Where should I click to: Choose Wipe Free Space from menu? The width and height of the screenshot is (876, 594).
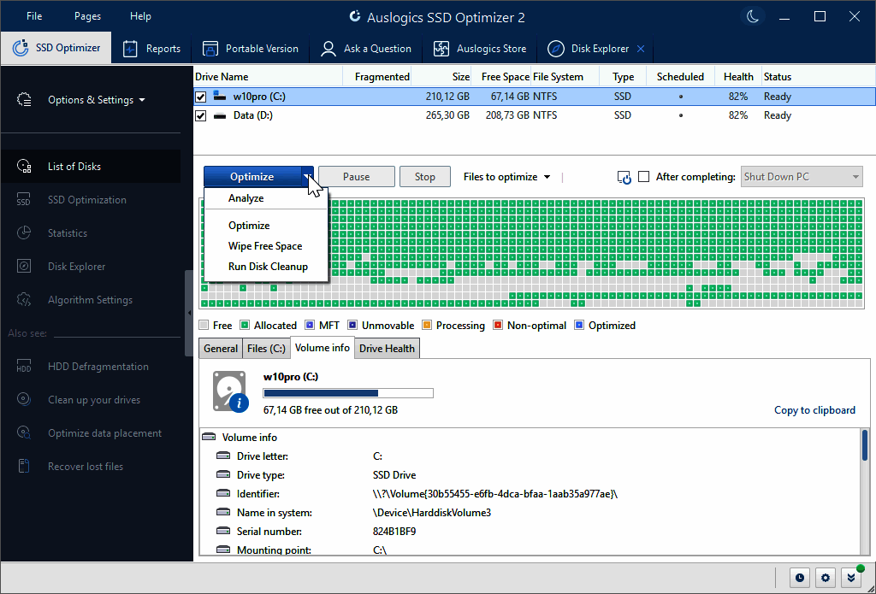pos(265,246)
